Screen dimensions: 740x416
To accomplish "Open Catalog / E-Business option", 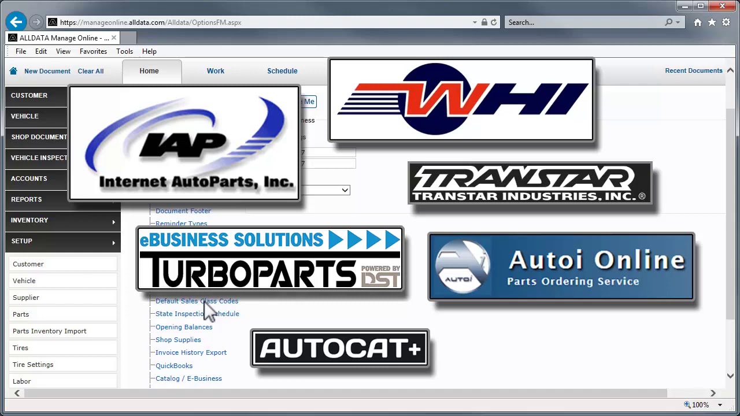I will (x=188, y=378).
